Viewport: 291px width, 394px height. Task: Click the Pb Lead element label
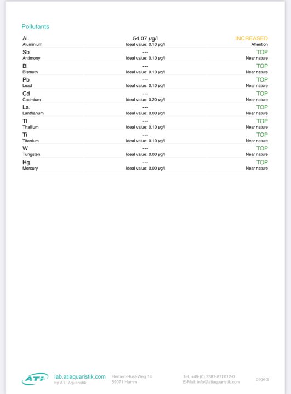(x=27, y=83)
